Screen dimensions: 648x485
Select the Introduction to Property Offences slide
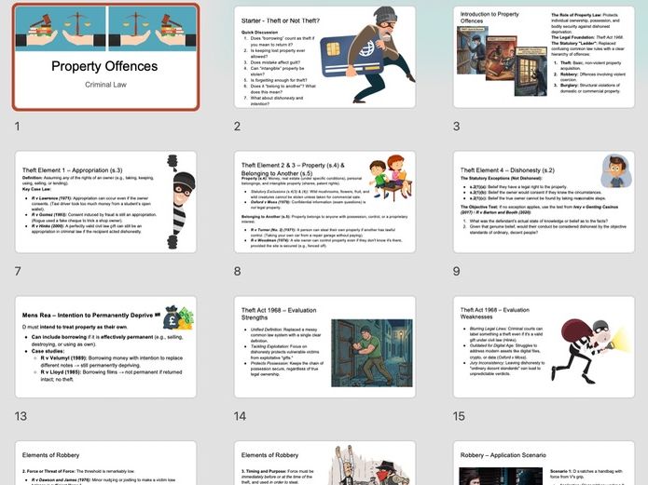[544, 57]
